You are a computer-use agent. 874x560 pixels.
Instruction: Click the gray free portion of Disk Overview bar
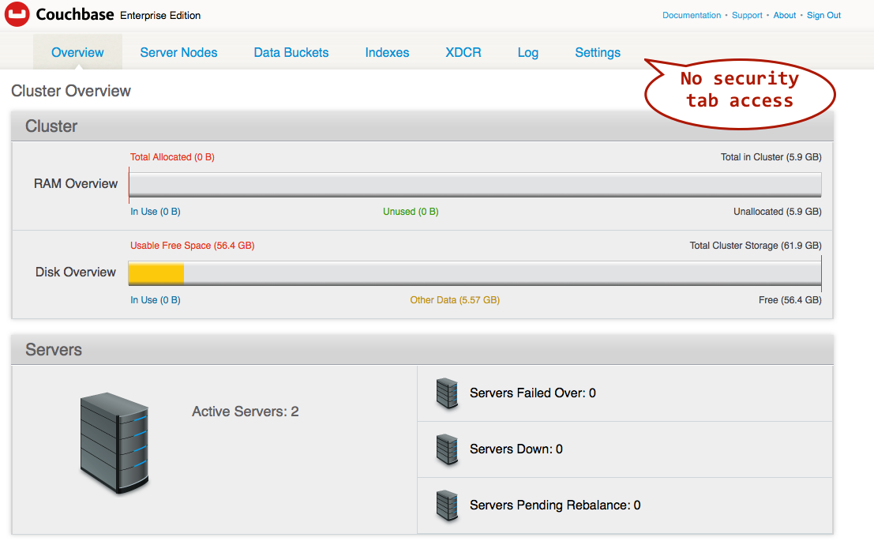(502, 273)
